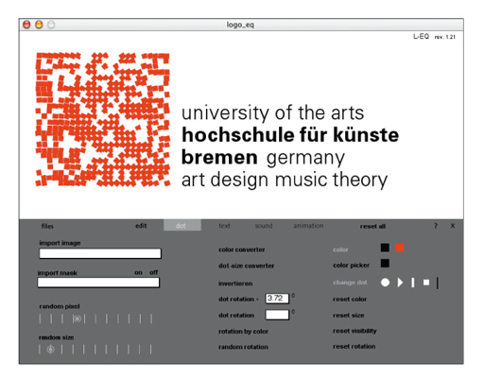This screenshot has width=484, height=378.
Task: Click the 'color' label
Action: pyautogui.click(x=340, y=249)
